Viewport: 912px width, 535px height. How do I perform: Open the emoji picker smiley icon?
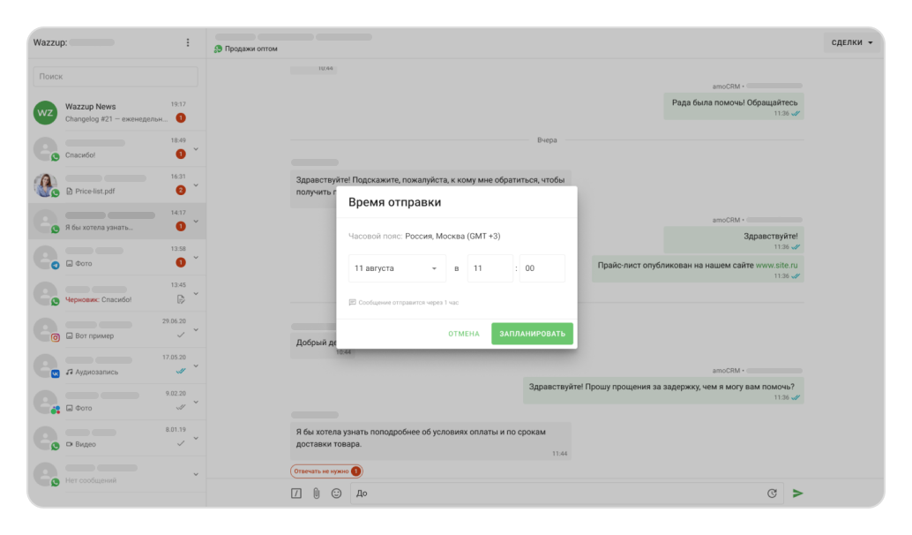[x=336, y=494]
